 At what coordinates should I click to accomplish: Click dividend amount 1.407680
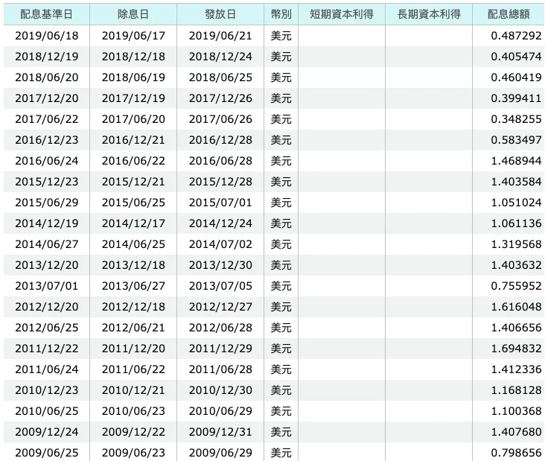tap(516, 432)
